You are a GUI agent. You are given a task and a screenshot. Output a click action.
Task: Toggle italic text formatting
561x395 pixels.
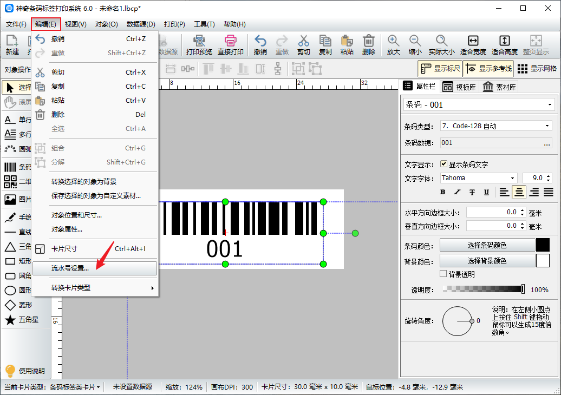tap(457, 192)
